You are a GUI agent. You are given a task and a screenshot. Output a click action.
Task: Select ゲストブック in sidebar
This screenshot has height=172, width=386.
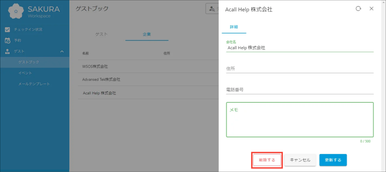click(35, 62)
